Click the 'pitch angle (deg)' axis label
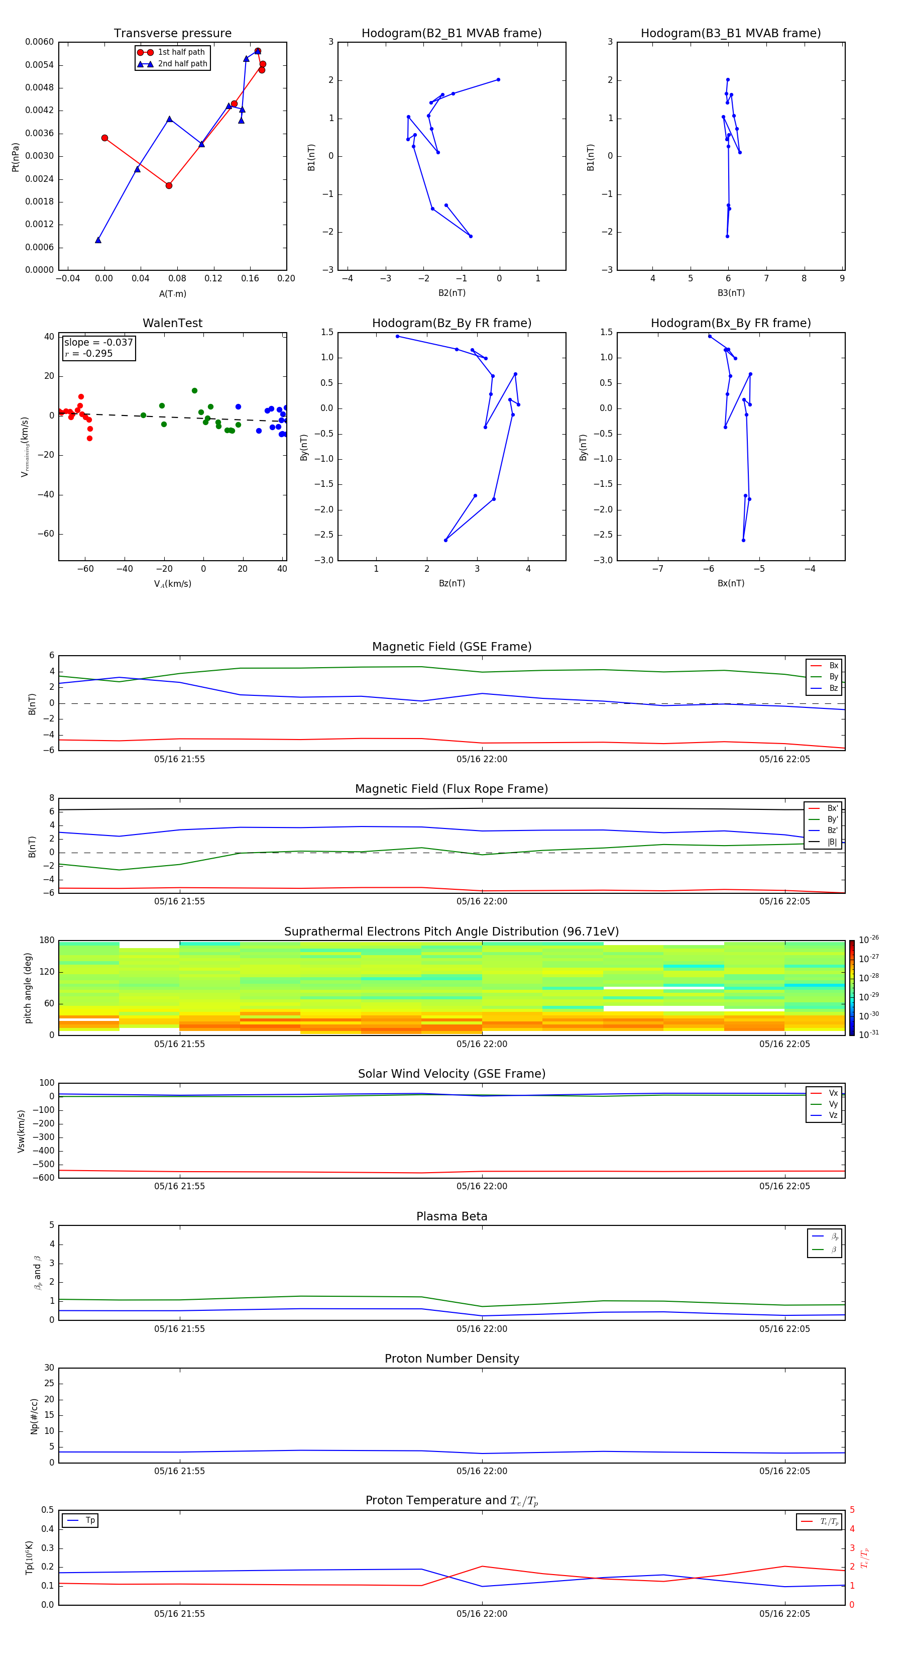The width and height of the screenshot is (904, 1658). tap(28, 988)
